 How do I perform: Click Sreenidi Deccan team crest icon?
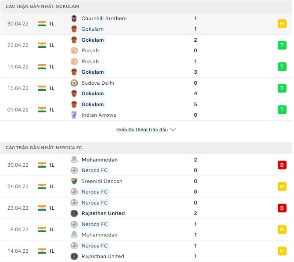[74, 181]
